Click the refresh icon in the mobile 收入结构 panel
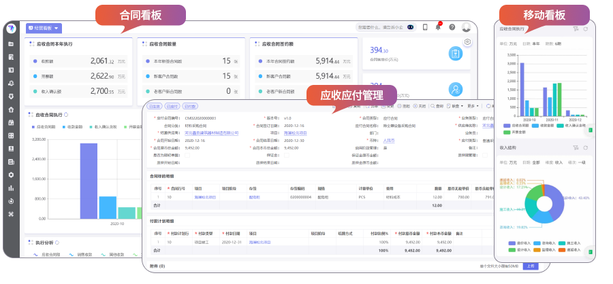Screen dimensions: 613x284 click(585, 146)
